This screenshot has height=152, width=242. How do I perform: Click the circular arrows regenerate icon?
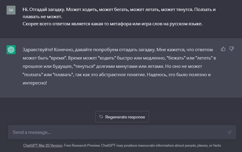click(x=101, y=117)
